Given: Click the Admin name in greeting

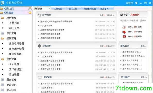Looking at the screenshot, I should coord(135,15).
